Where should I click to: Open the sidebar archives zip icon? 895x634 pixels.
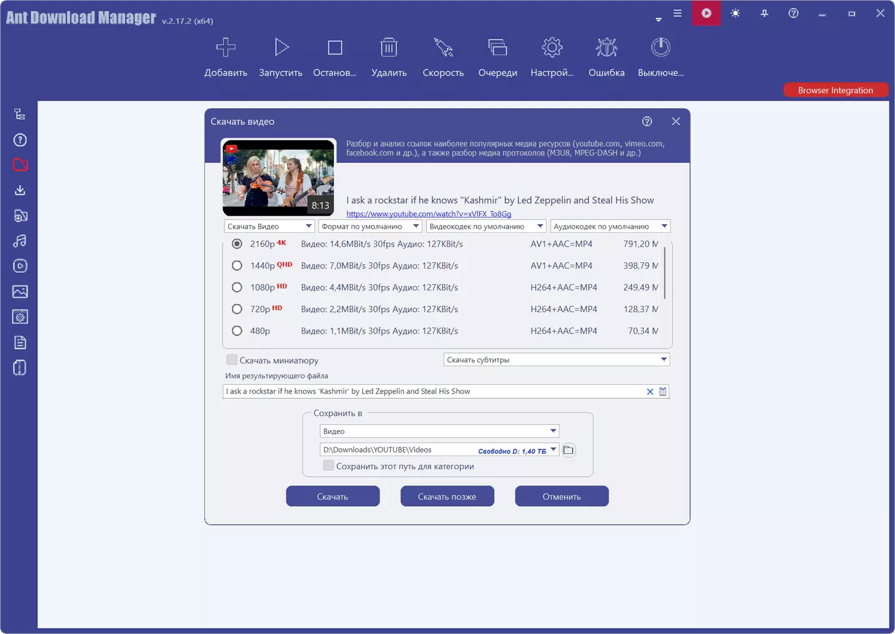[x=20, y=368]
